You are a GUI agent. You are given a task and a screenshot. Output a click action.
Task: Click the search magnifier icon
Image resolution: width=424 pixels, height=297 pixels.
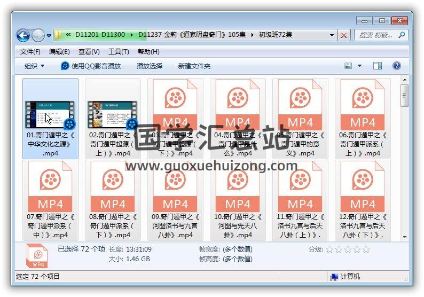click(401, 35)
